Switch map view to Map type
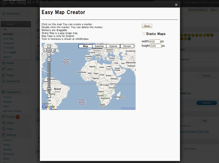This screenshot has width=219, height=163. 86,46
